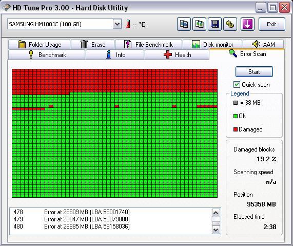The width and height of the screenshot is (293, 246).
Task: Click the floppy disk save icon
Action: [x=214, y=24]
